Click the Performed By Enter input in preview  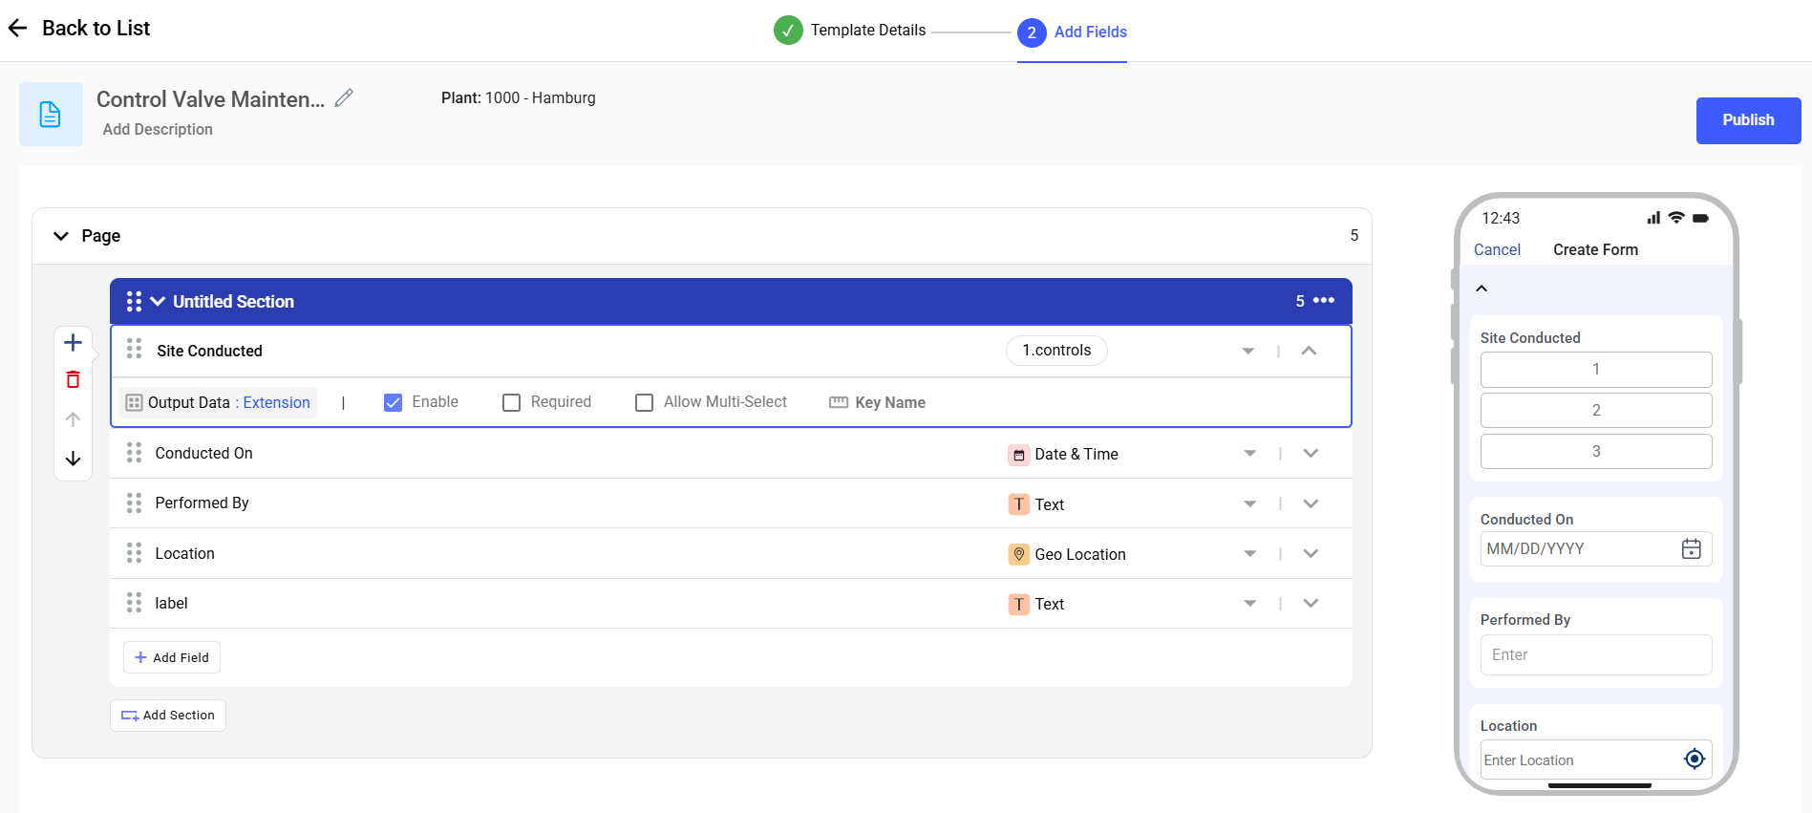(1595, 655)
